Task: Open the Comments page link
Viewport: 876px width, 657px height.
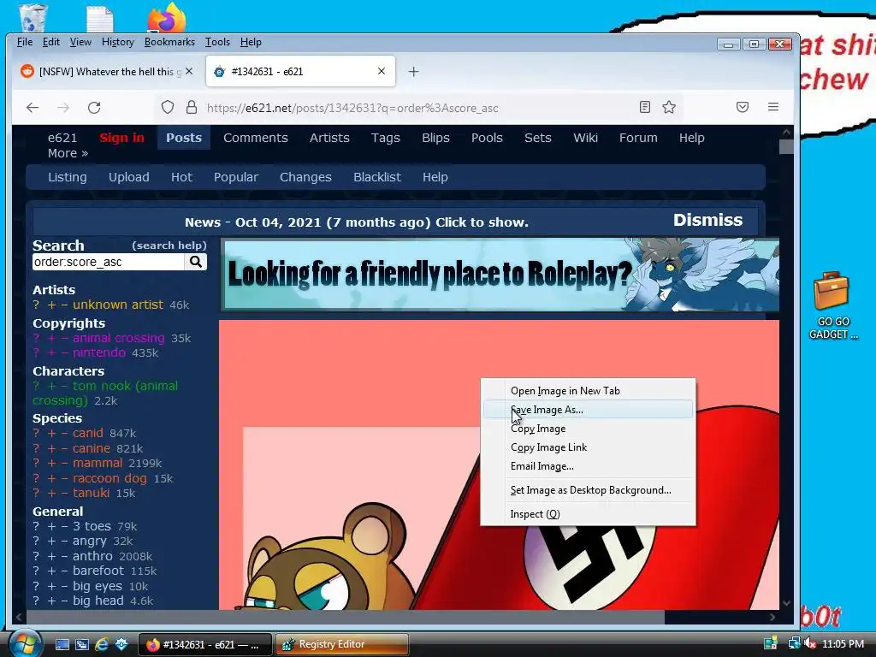Action: pos(255,138)
